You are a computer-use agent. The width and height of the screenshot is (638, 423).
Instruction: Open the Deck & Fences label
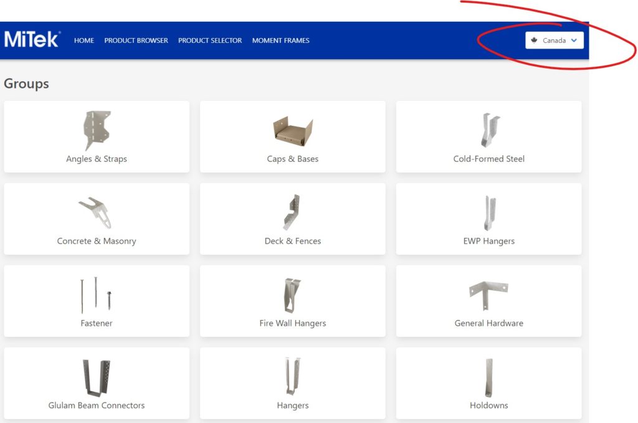293,241
